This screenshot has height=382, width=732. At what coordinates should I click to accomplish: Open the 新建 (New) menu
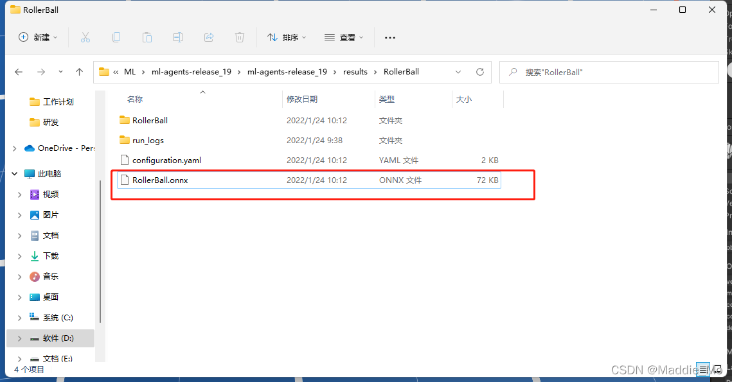38,37
